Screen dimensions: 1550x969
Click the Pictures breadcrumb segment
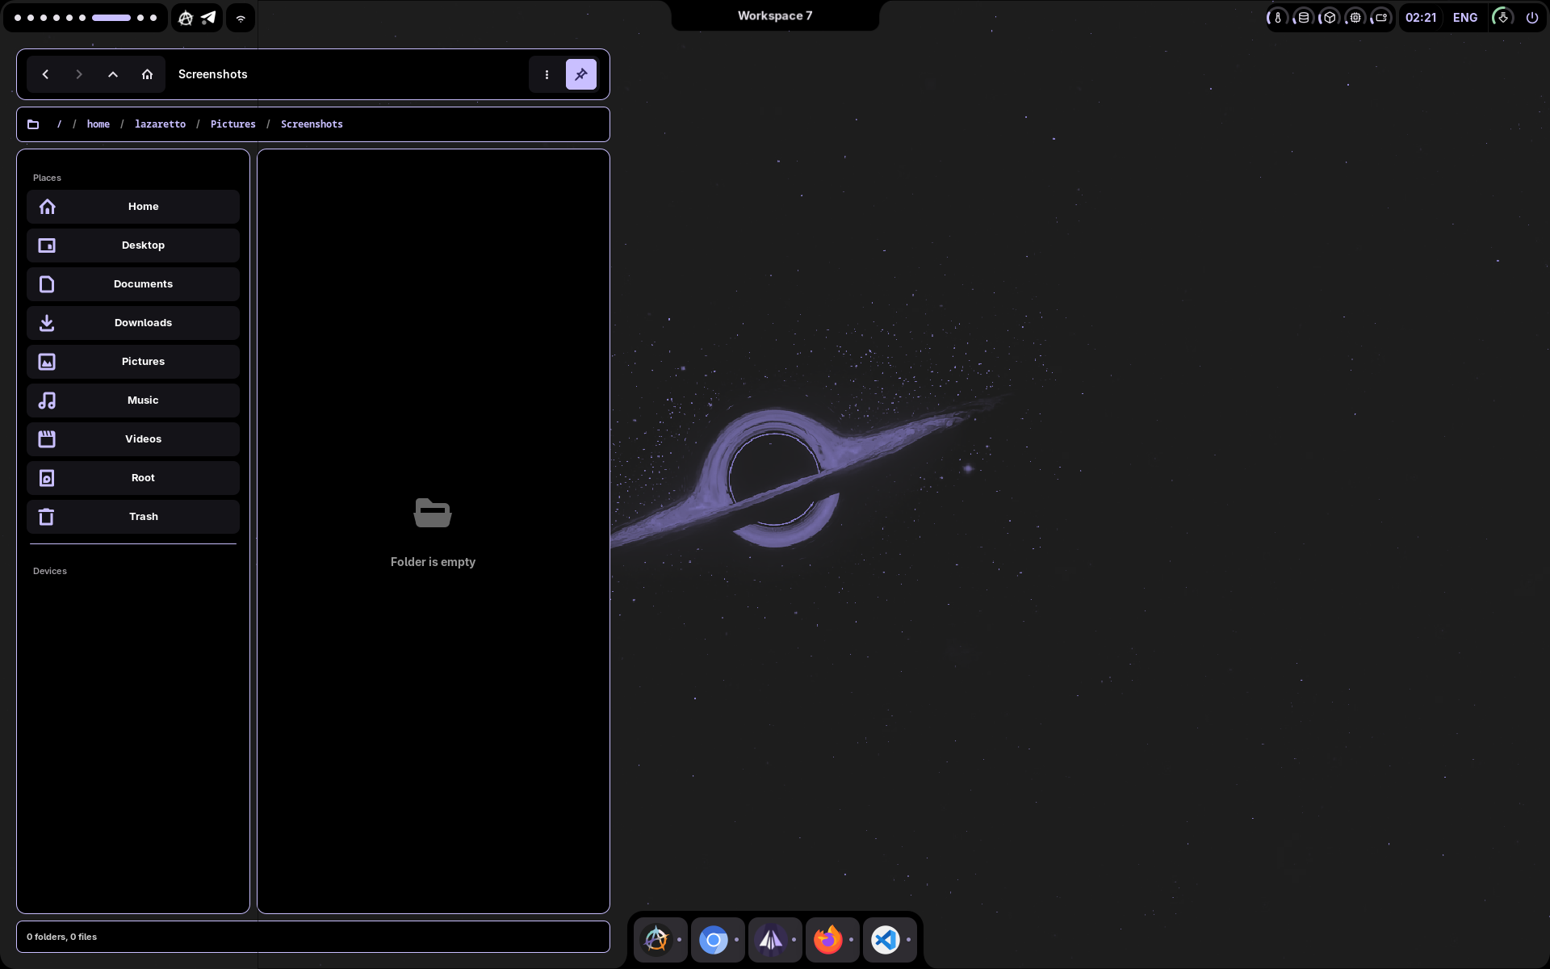232,124
